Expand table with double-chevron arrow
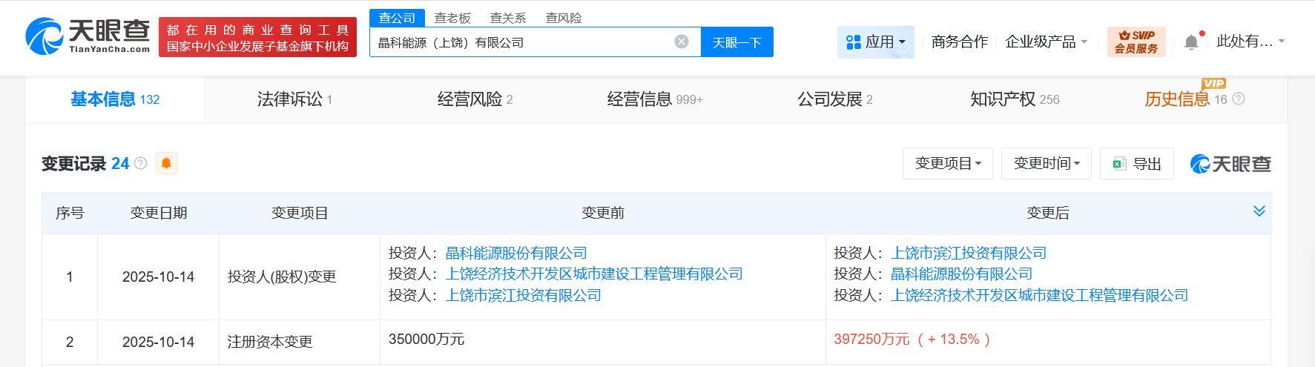 pyautogui.click(x=1259, y=211)
